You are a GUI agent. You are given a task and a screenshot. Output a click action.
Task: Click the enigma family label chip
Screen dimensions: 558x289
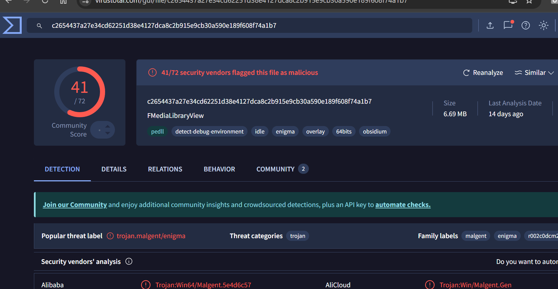point(507,236)
